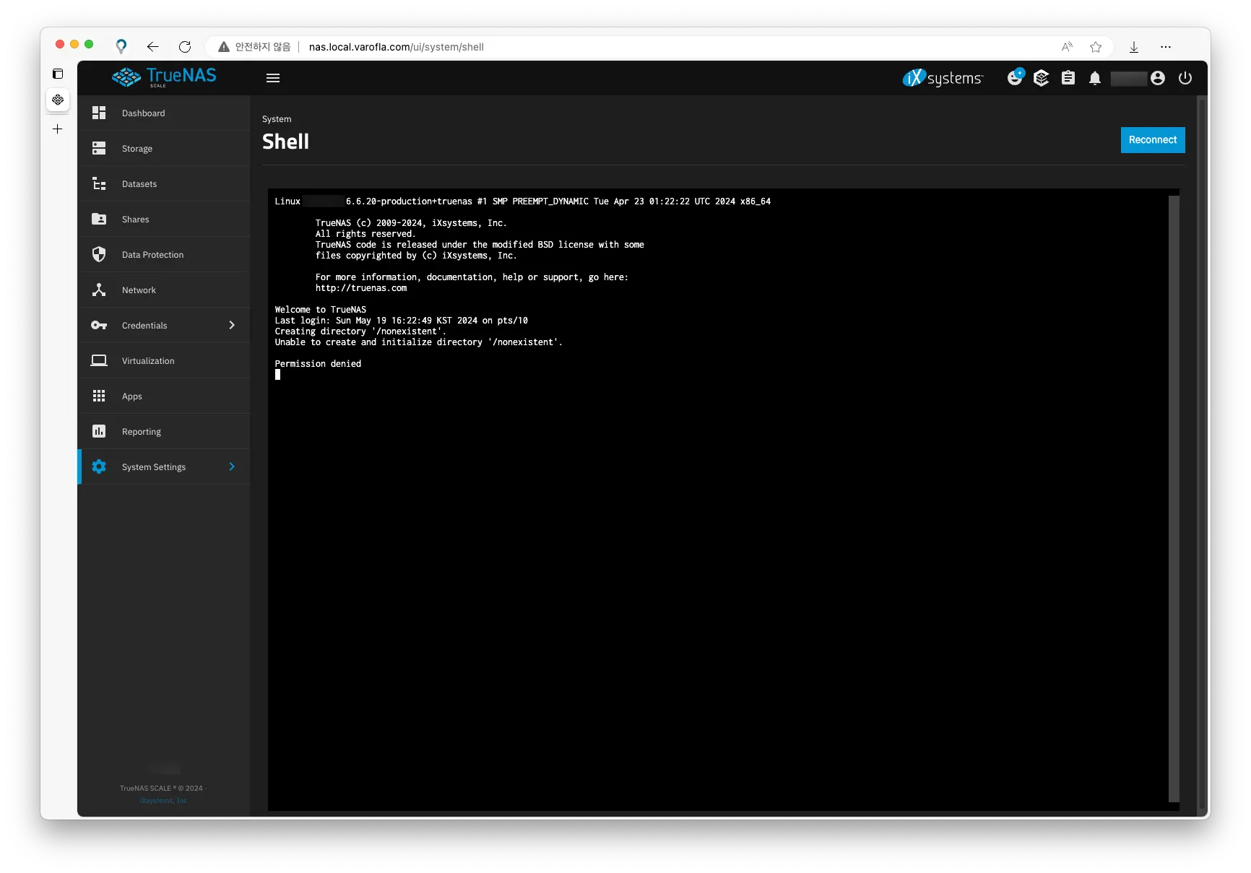Click the not-secure warning triangle icon
The image size is (1251, 873).
tap(224, 47)
